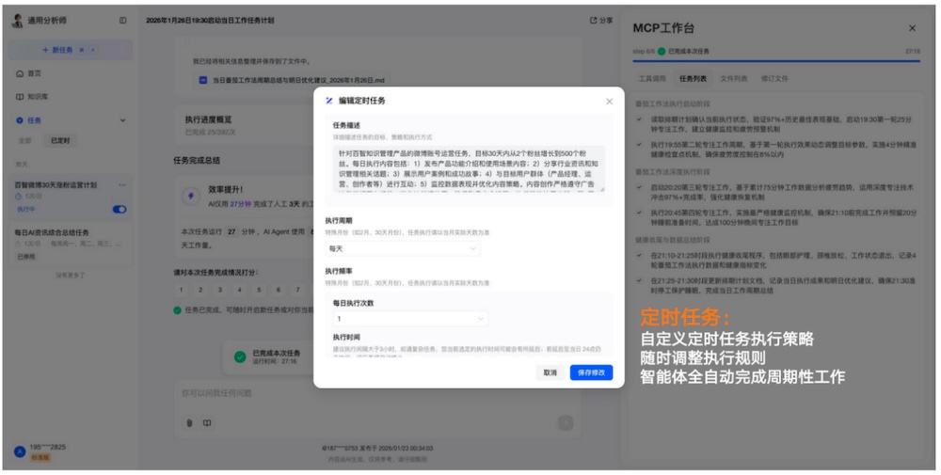This screenshot has width=941, height=475.
Task: Click the book icon in chat input
Action: (x=206, y=422)
